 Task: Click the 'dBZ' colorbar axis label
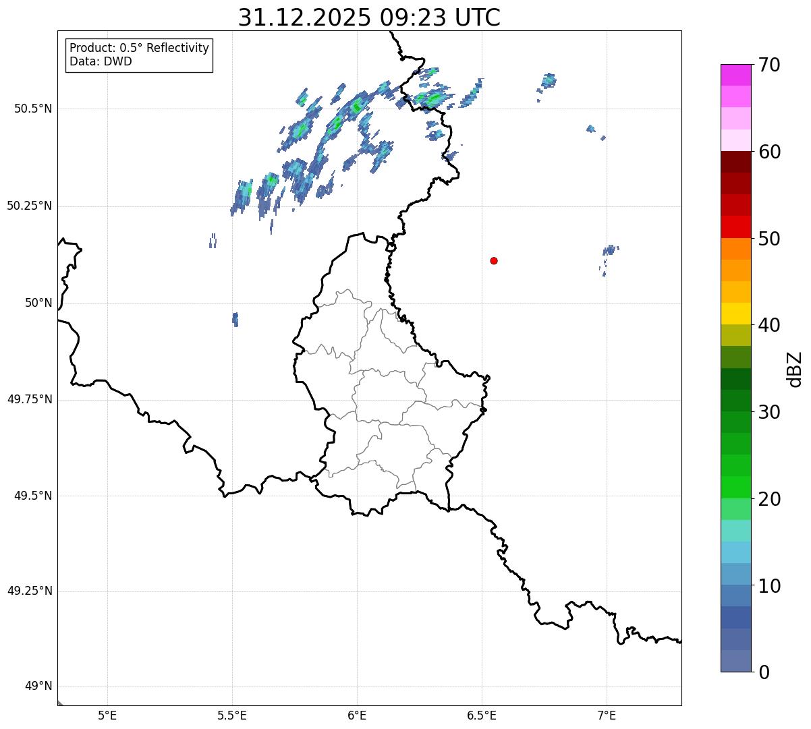click(x=794, y=369)
